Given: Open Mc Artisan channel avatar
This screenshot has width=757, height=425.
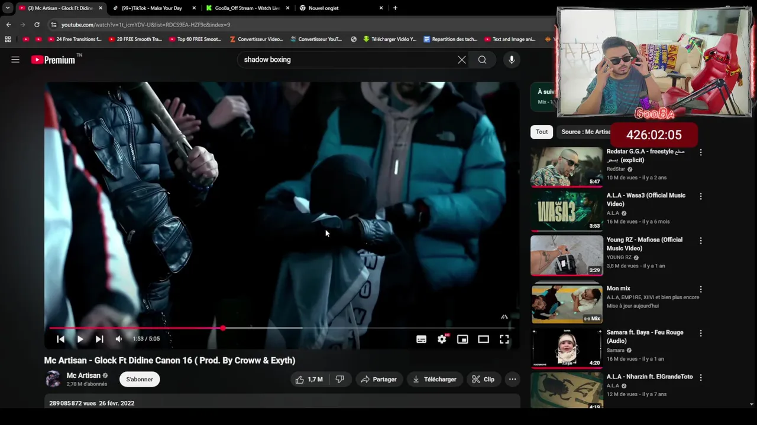Looking at the screenshot, I should click(x=53, y=380).
